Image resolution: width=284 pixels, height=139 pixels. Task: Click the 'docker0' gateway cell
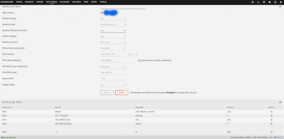(x=139, y=116)
